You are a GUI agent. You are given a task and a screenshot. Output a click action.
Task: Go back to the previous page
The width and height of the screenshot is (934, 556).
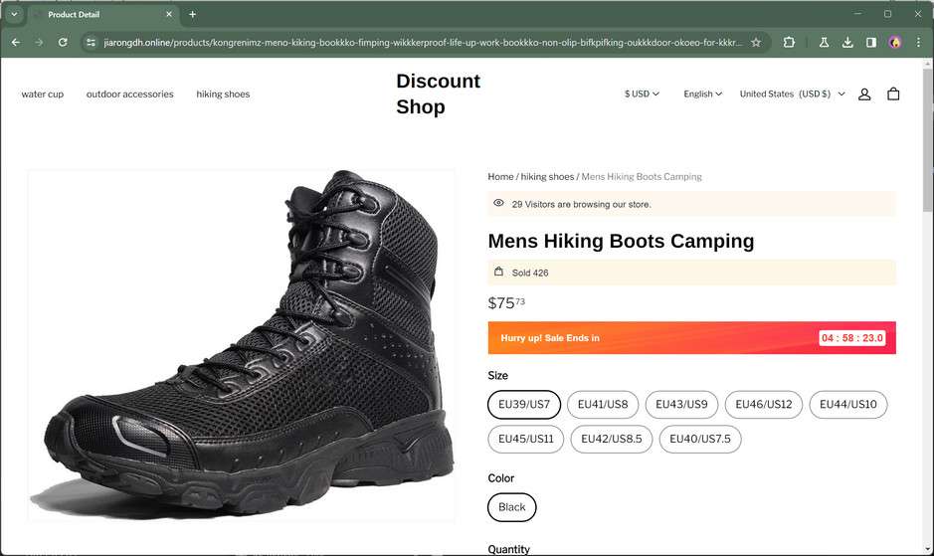(x=15, y=43)
